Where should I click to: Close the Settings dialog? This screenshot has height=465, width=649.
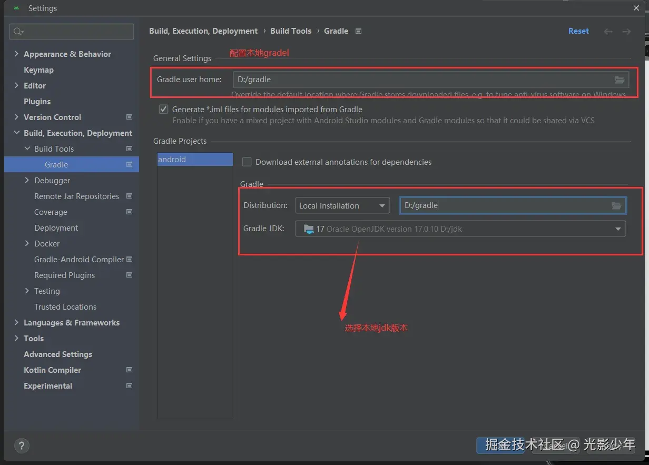pyautogui.click(x=636, y=8)
